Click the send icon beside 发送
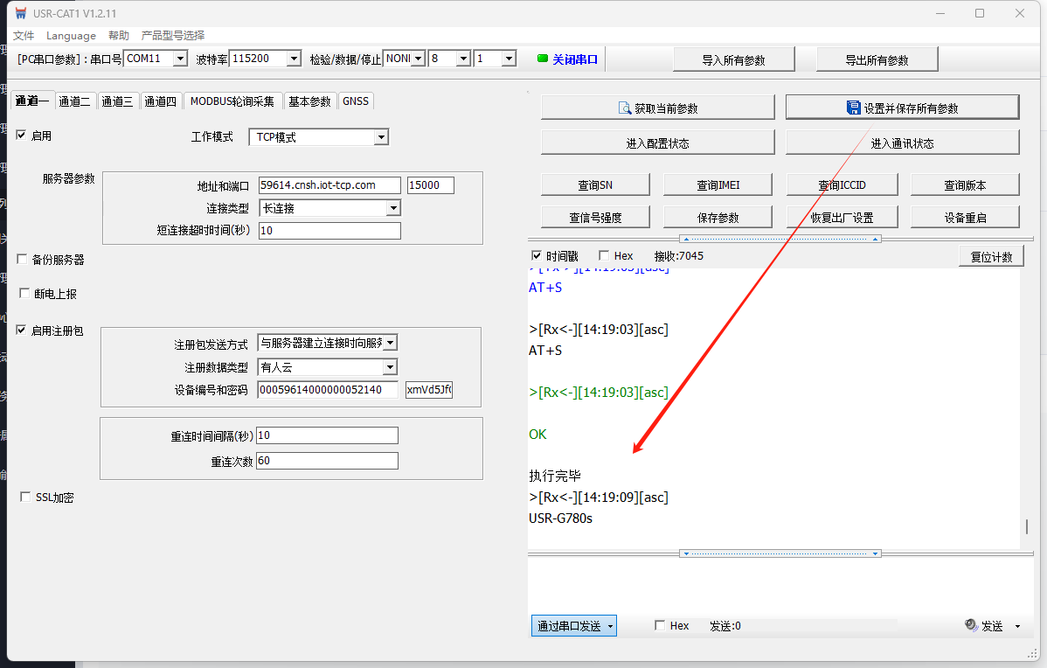 [x=971, y=626]
